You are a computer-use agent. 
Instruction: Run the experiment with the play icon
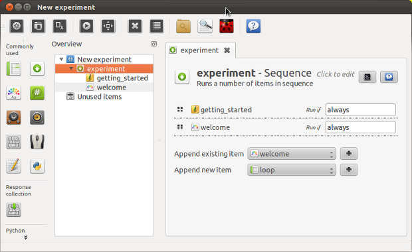[86, 26]
